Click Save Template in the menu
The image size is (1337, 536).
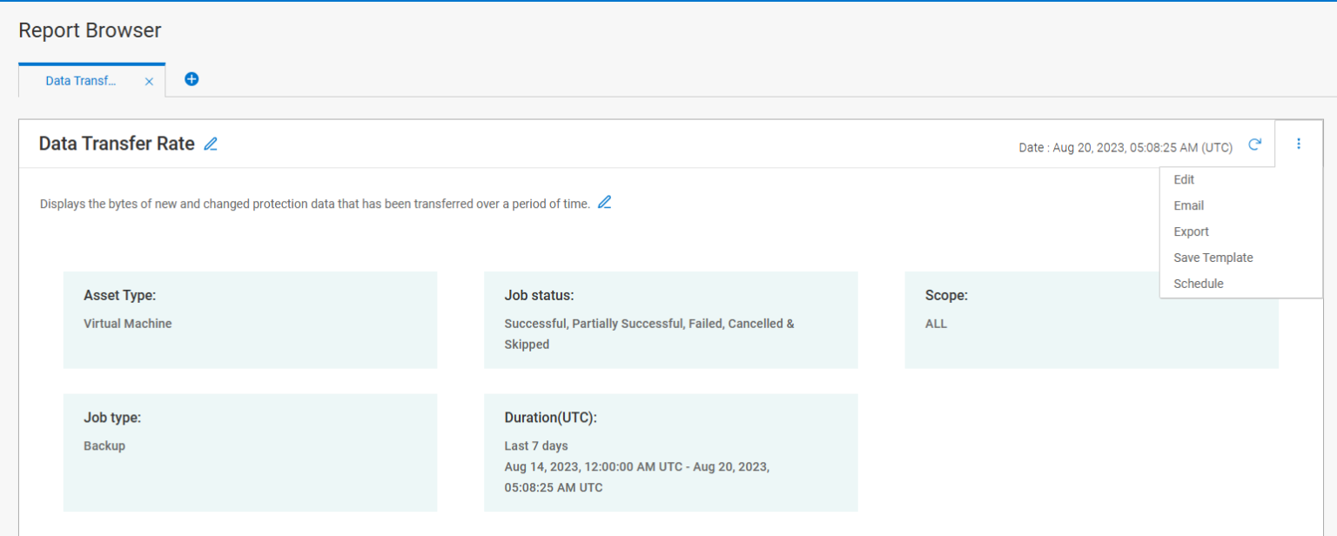click(x=1213, y=258)
